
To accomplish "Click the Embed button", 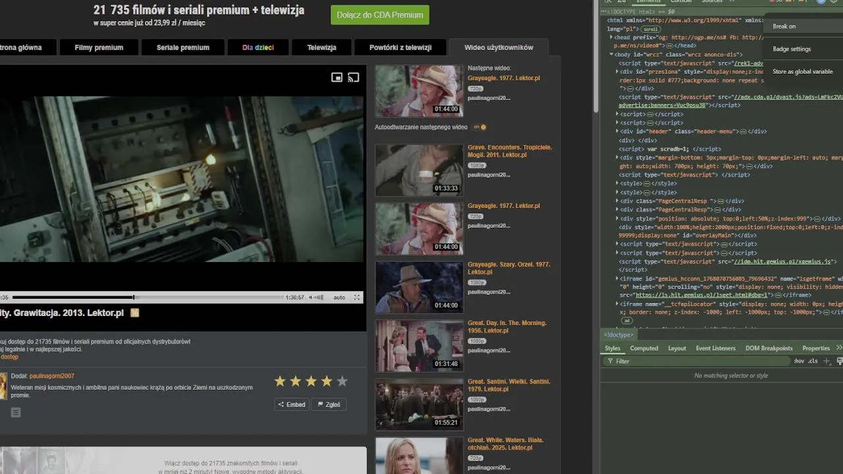I will pyautogui.click(x=292, y=404).
